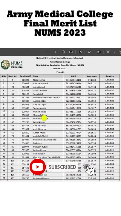Screen dimensions: 121x216
Task: Click CNIC 3740554986788
Action: coord(73,160)
